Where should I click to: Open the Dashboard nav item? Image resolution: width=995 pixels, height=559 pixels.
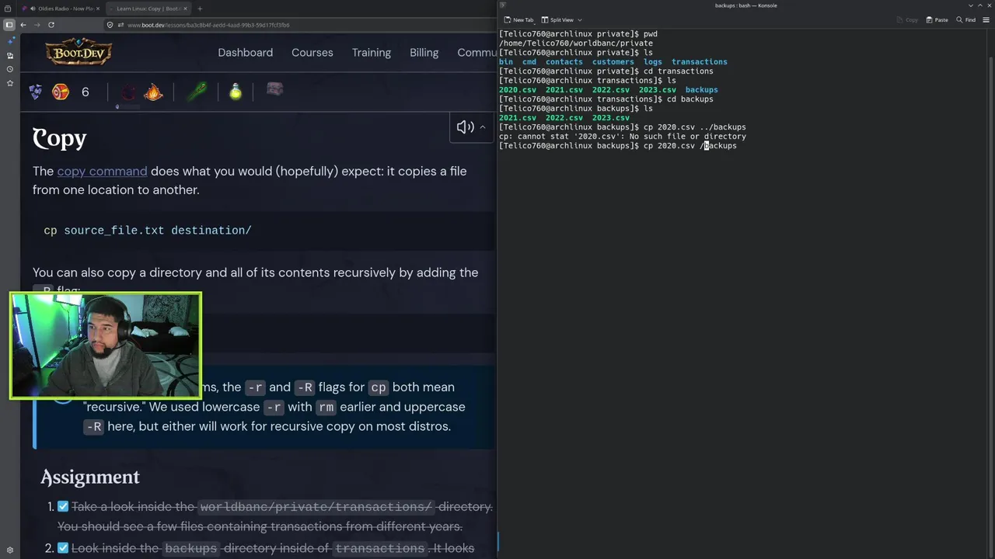(245, 52)
